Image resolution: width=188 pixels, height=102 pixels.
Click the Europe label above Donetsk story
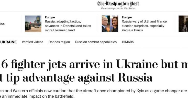tap(50, 17)
